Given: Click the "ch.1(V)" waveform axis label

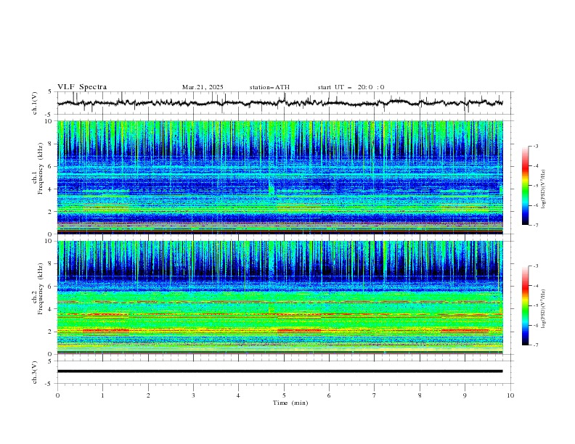Looking at the screenshot, I should point(35,103).
